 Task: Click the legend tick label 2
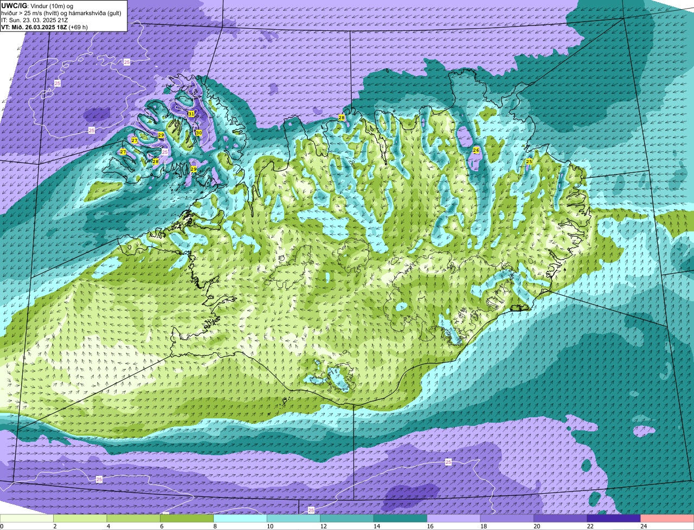pos(54,526)
